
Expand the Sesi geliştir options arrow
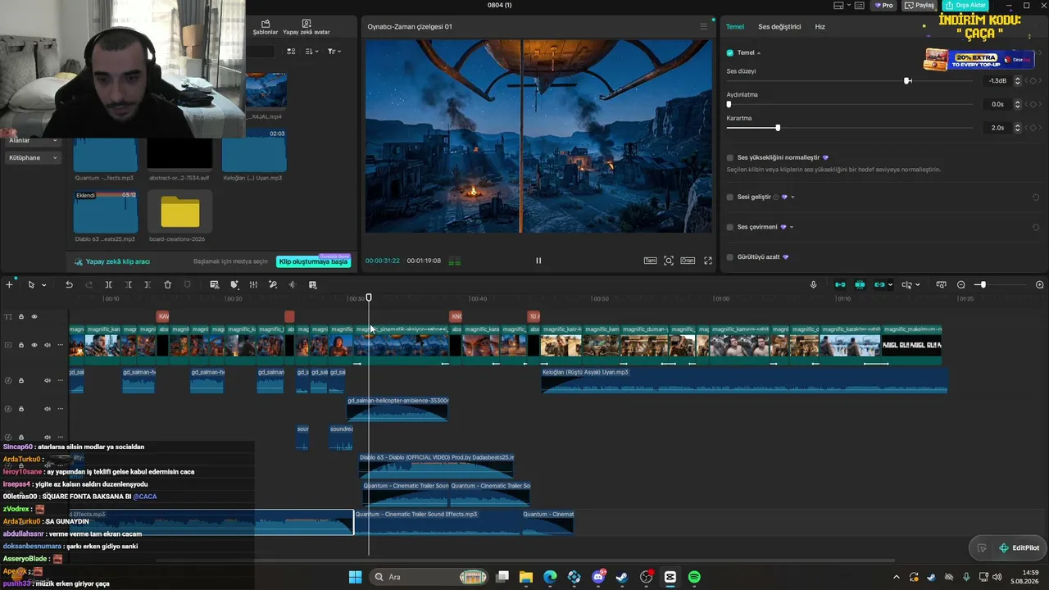792,197
